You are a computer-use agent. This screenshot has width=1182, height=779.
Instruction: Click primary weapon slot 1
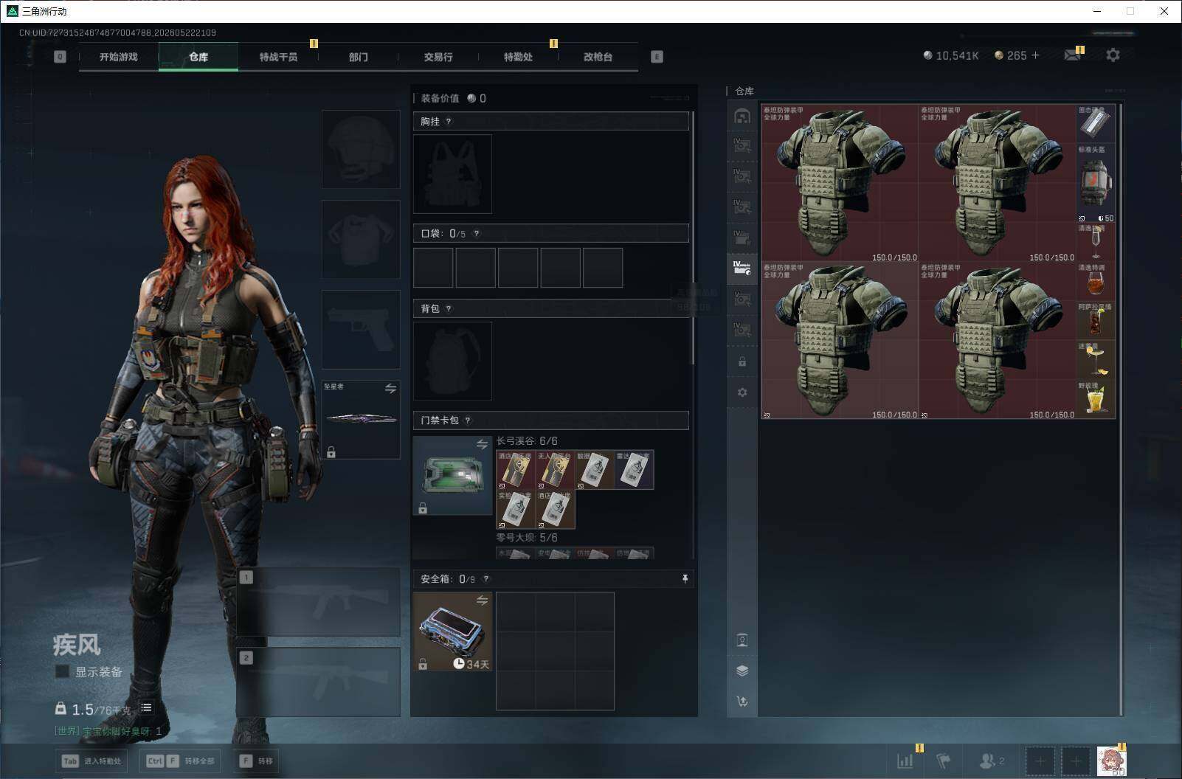coord(319,602)
